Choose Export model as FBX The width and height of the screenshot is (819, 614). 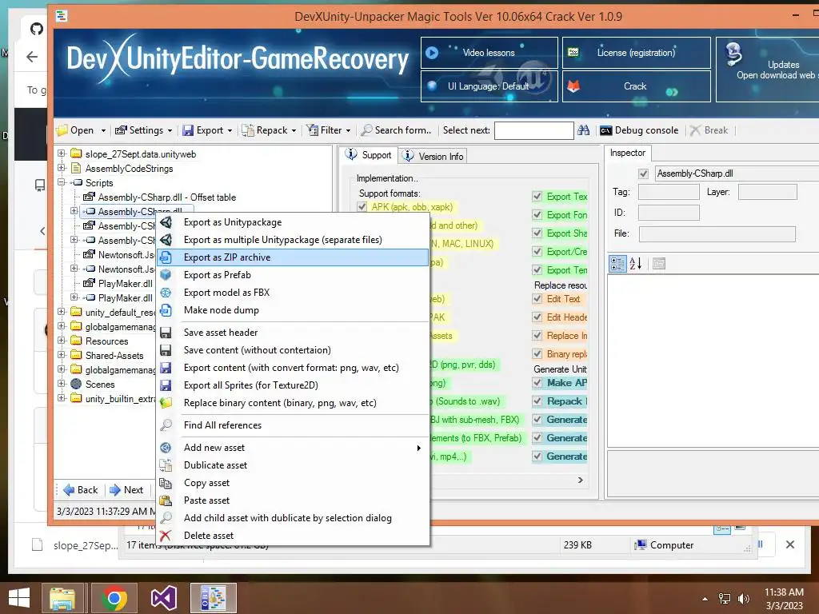tap(293, 293)
